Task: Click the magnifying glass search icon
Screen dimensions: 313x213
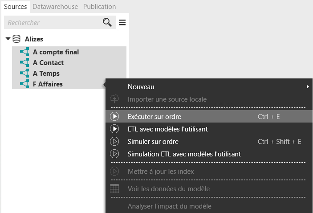Action: pos(107,22)
